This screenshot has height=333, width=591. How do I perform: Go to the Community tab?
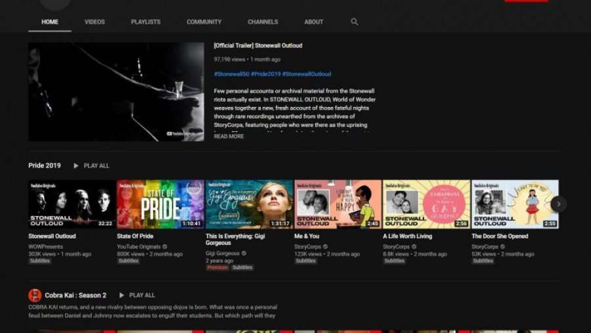pyautogui.click(x=204, y=22)
